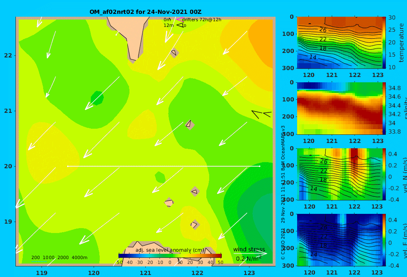
Task: Click the '12m' legend depth label
Action: (168, 25)
